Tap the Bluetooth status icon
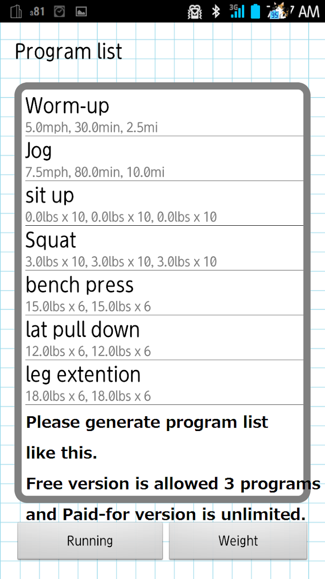325x579 pixels. [x=216, y=11]
